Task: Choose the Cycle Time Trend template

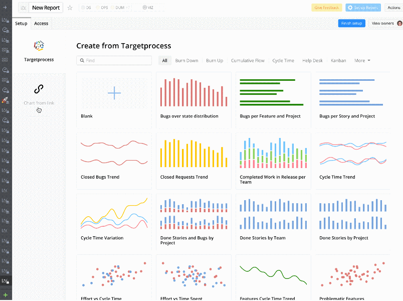Action: (353, 161)
